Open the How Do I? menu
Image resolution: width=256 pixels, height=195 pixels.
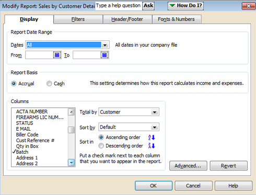[185, 6]
